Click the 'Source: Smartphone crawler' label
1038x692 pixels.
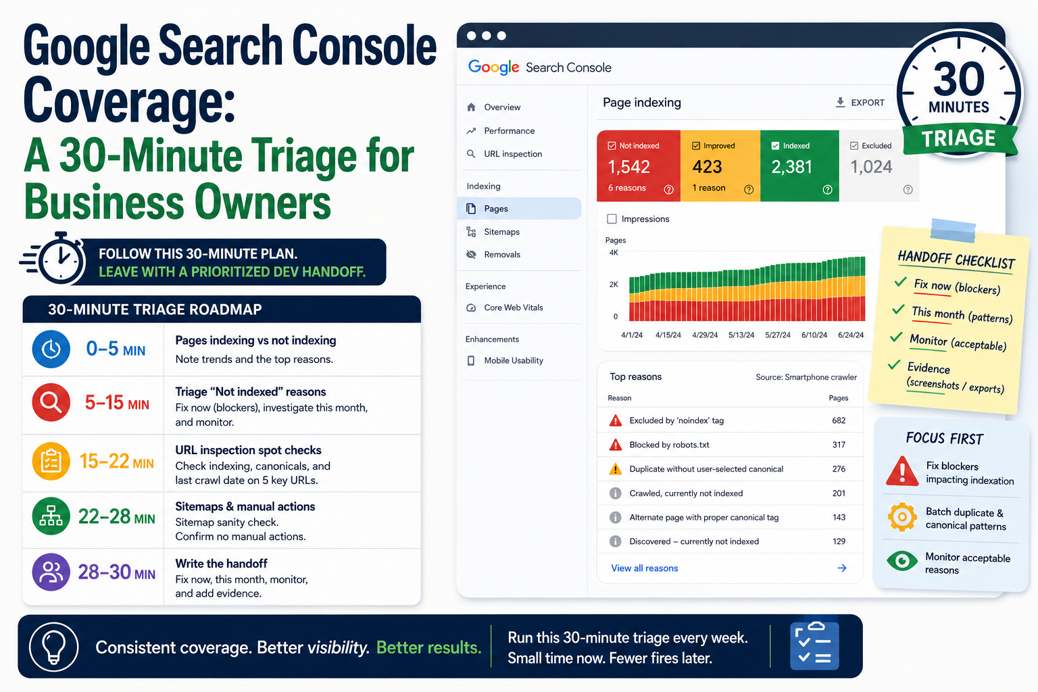[x=806, y=377]
